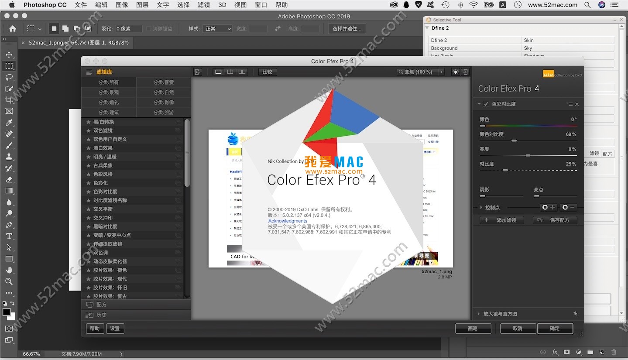This screenshot has width=628, height=360.
Task: Select the Eyedropper tool
Action: pos(9,123)
